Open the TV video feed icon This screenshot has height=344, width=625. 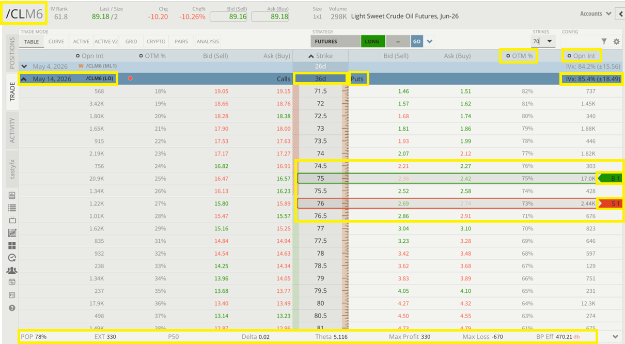[12, 220]
